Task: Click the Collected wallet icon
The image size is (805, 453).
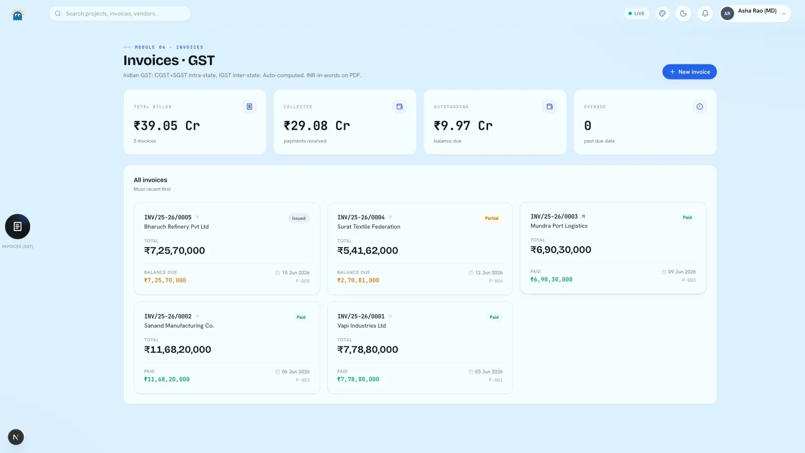Action: [399, 107]
